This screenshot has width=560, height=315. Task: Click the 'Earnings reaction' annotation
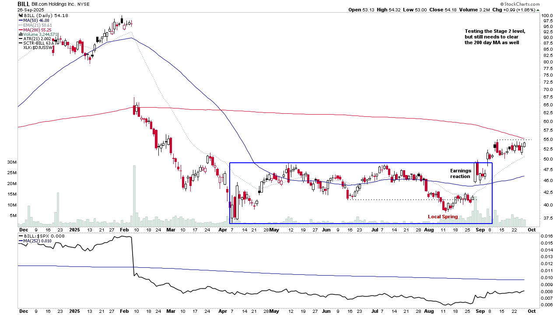click(x=461, y=174)
